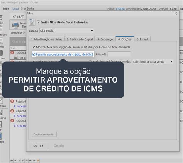
Task: Click the red rejected status icon in first row
Action: [x=12, y=53]
